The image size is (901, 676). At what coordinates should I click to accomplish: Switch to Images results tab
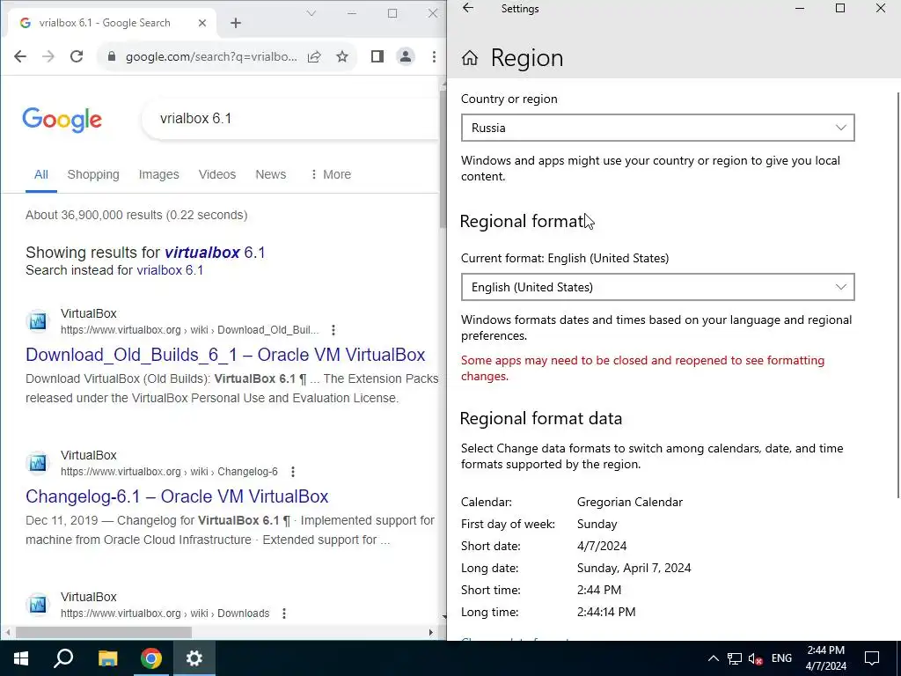pyautogui.click(x=158, y=175)
